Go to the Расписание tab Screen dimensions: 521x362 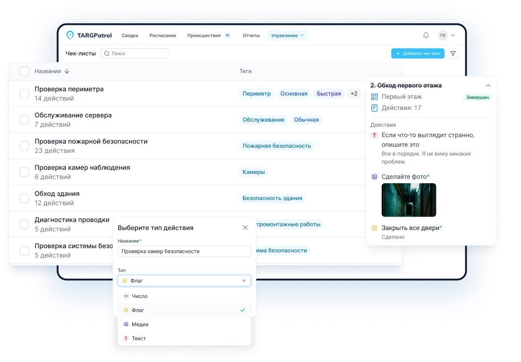tap(163, 36)
